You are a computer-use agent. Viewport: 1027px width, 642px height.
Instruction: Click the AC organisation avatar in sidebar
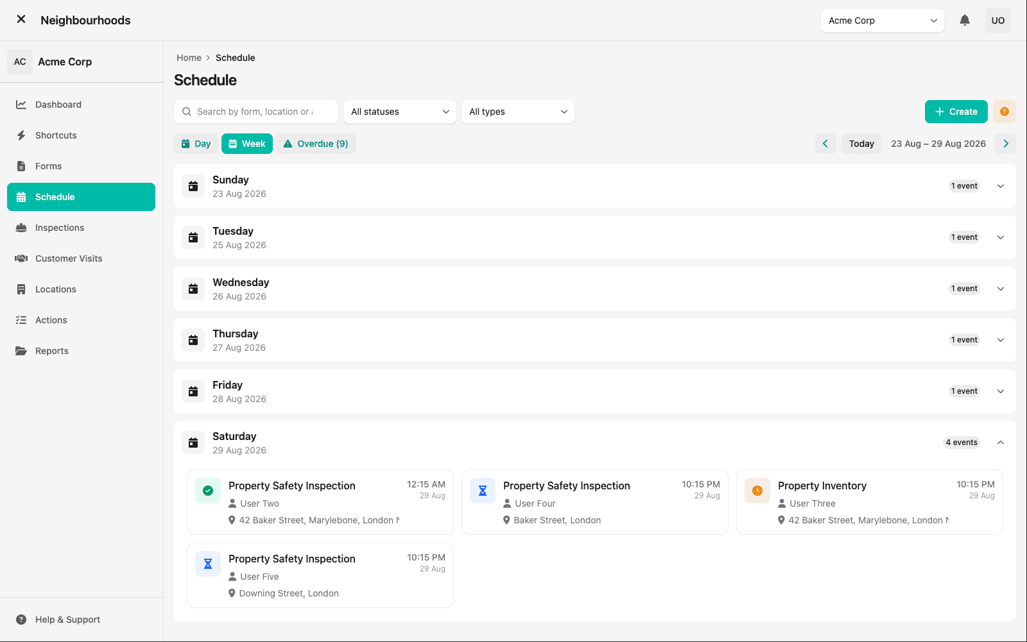click(20, 62)
